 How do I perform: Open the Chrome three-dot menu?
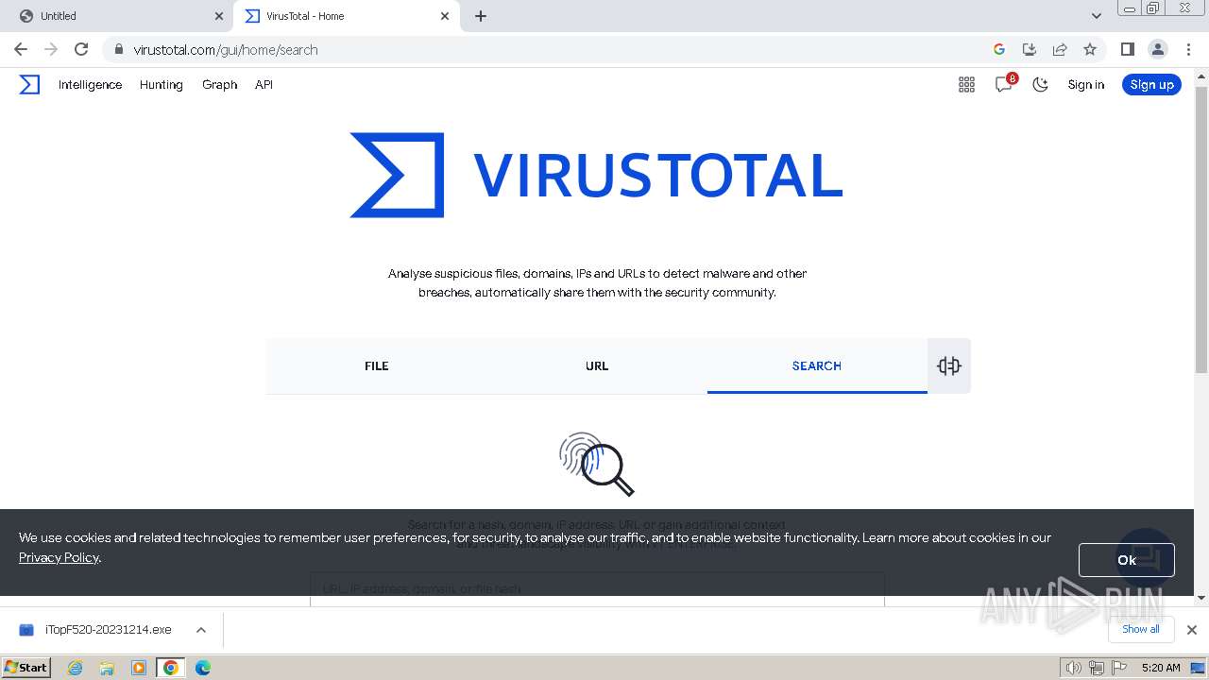click(x=1188, y=49)
